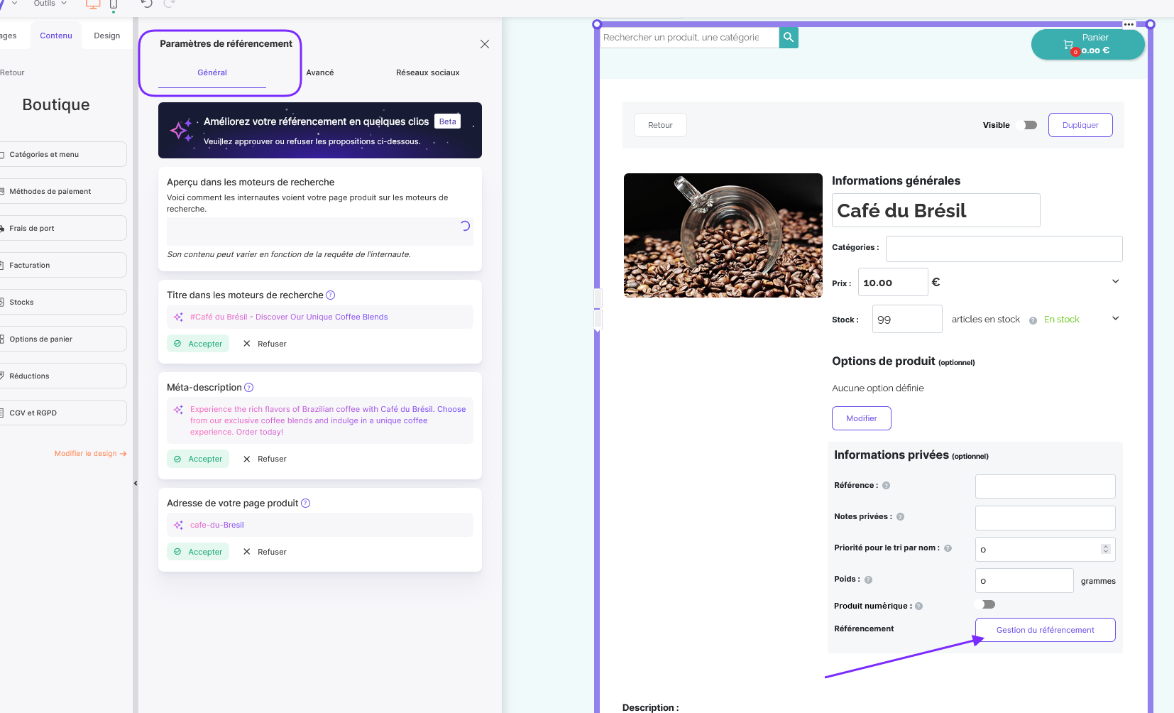Click the Prix field showing 10.00
Viewport: 1174px width, 713px height.
coord(893,283)
